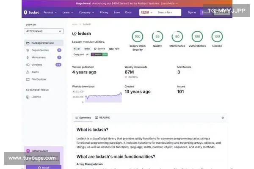The height and width of the screenshot is (169, 254).
Task: Click the lodash package logo icon
Action: [74, 34]
